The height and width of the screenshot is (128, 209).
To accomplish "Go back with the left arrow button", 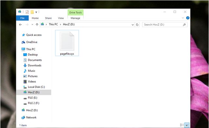I will 21,25.
